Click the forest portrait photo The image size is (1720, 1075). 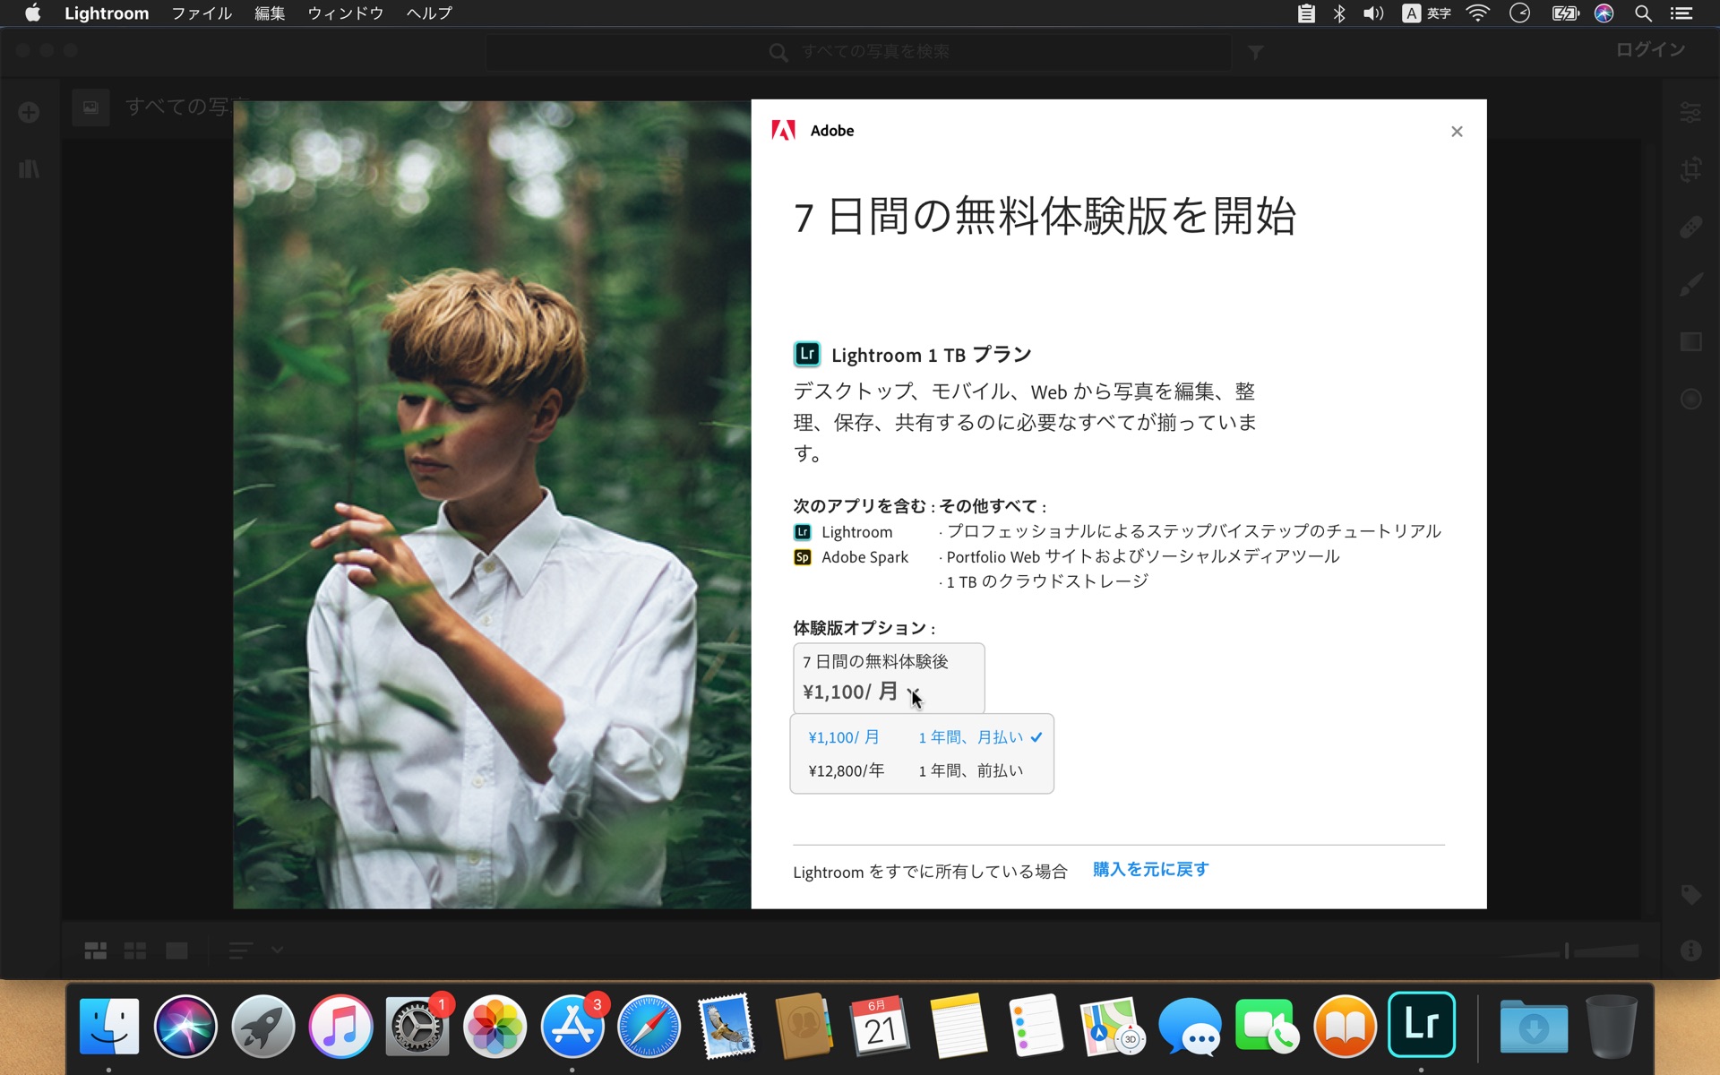point(492,504)
